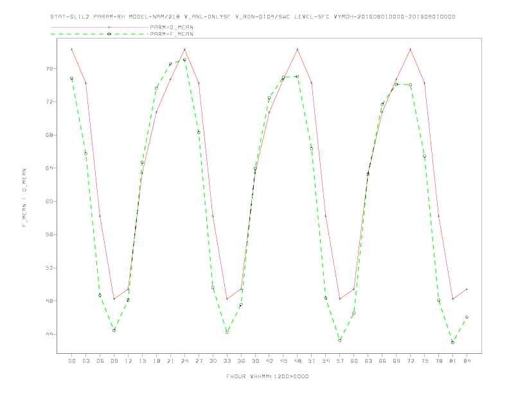Click the x-axis tick label 36
509x393 pixels.
[x=241, y=361]
